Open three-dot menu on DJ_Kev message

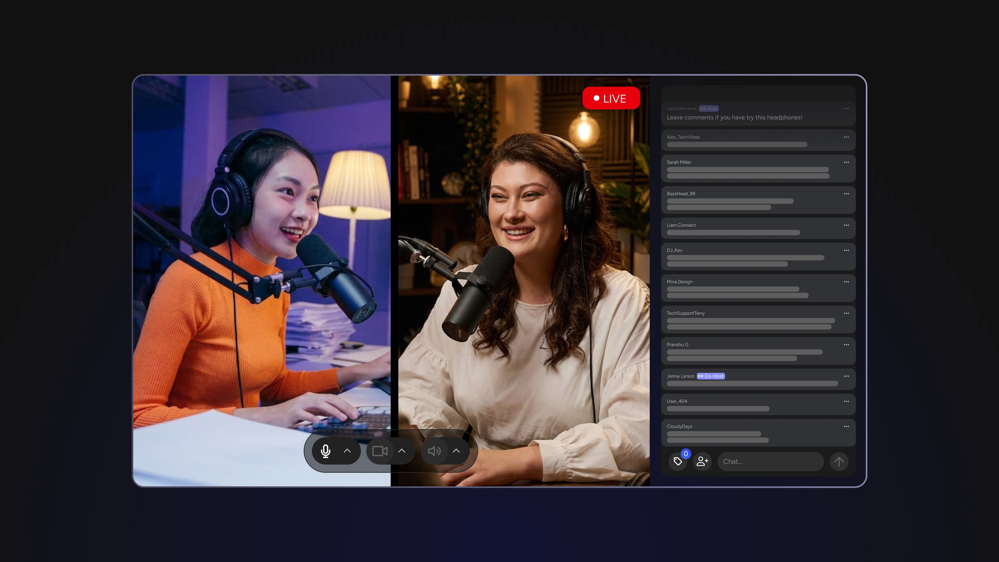tap(846, 250)
